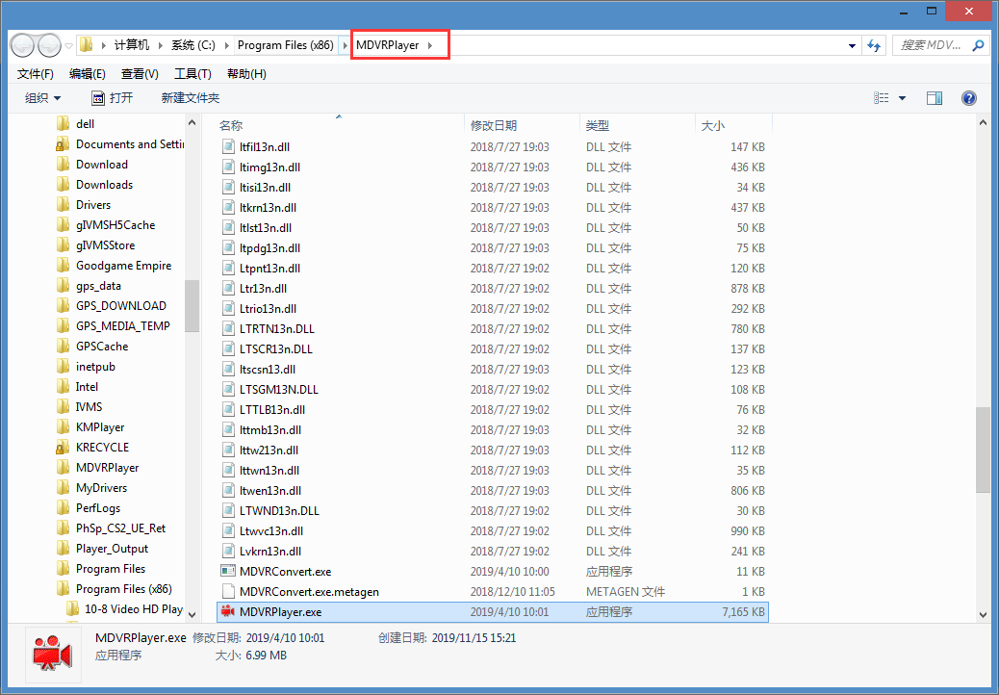The image size is (999, 695).
Task: Select Goodgame Empire folder in tree
Action: [x=123, y=265]
